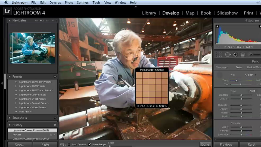Click the Reset button
The width and height of the screenshot is (261, 147).
(x=251, y=144)
